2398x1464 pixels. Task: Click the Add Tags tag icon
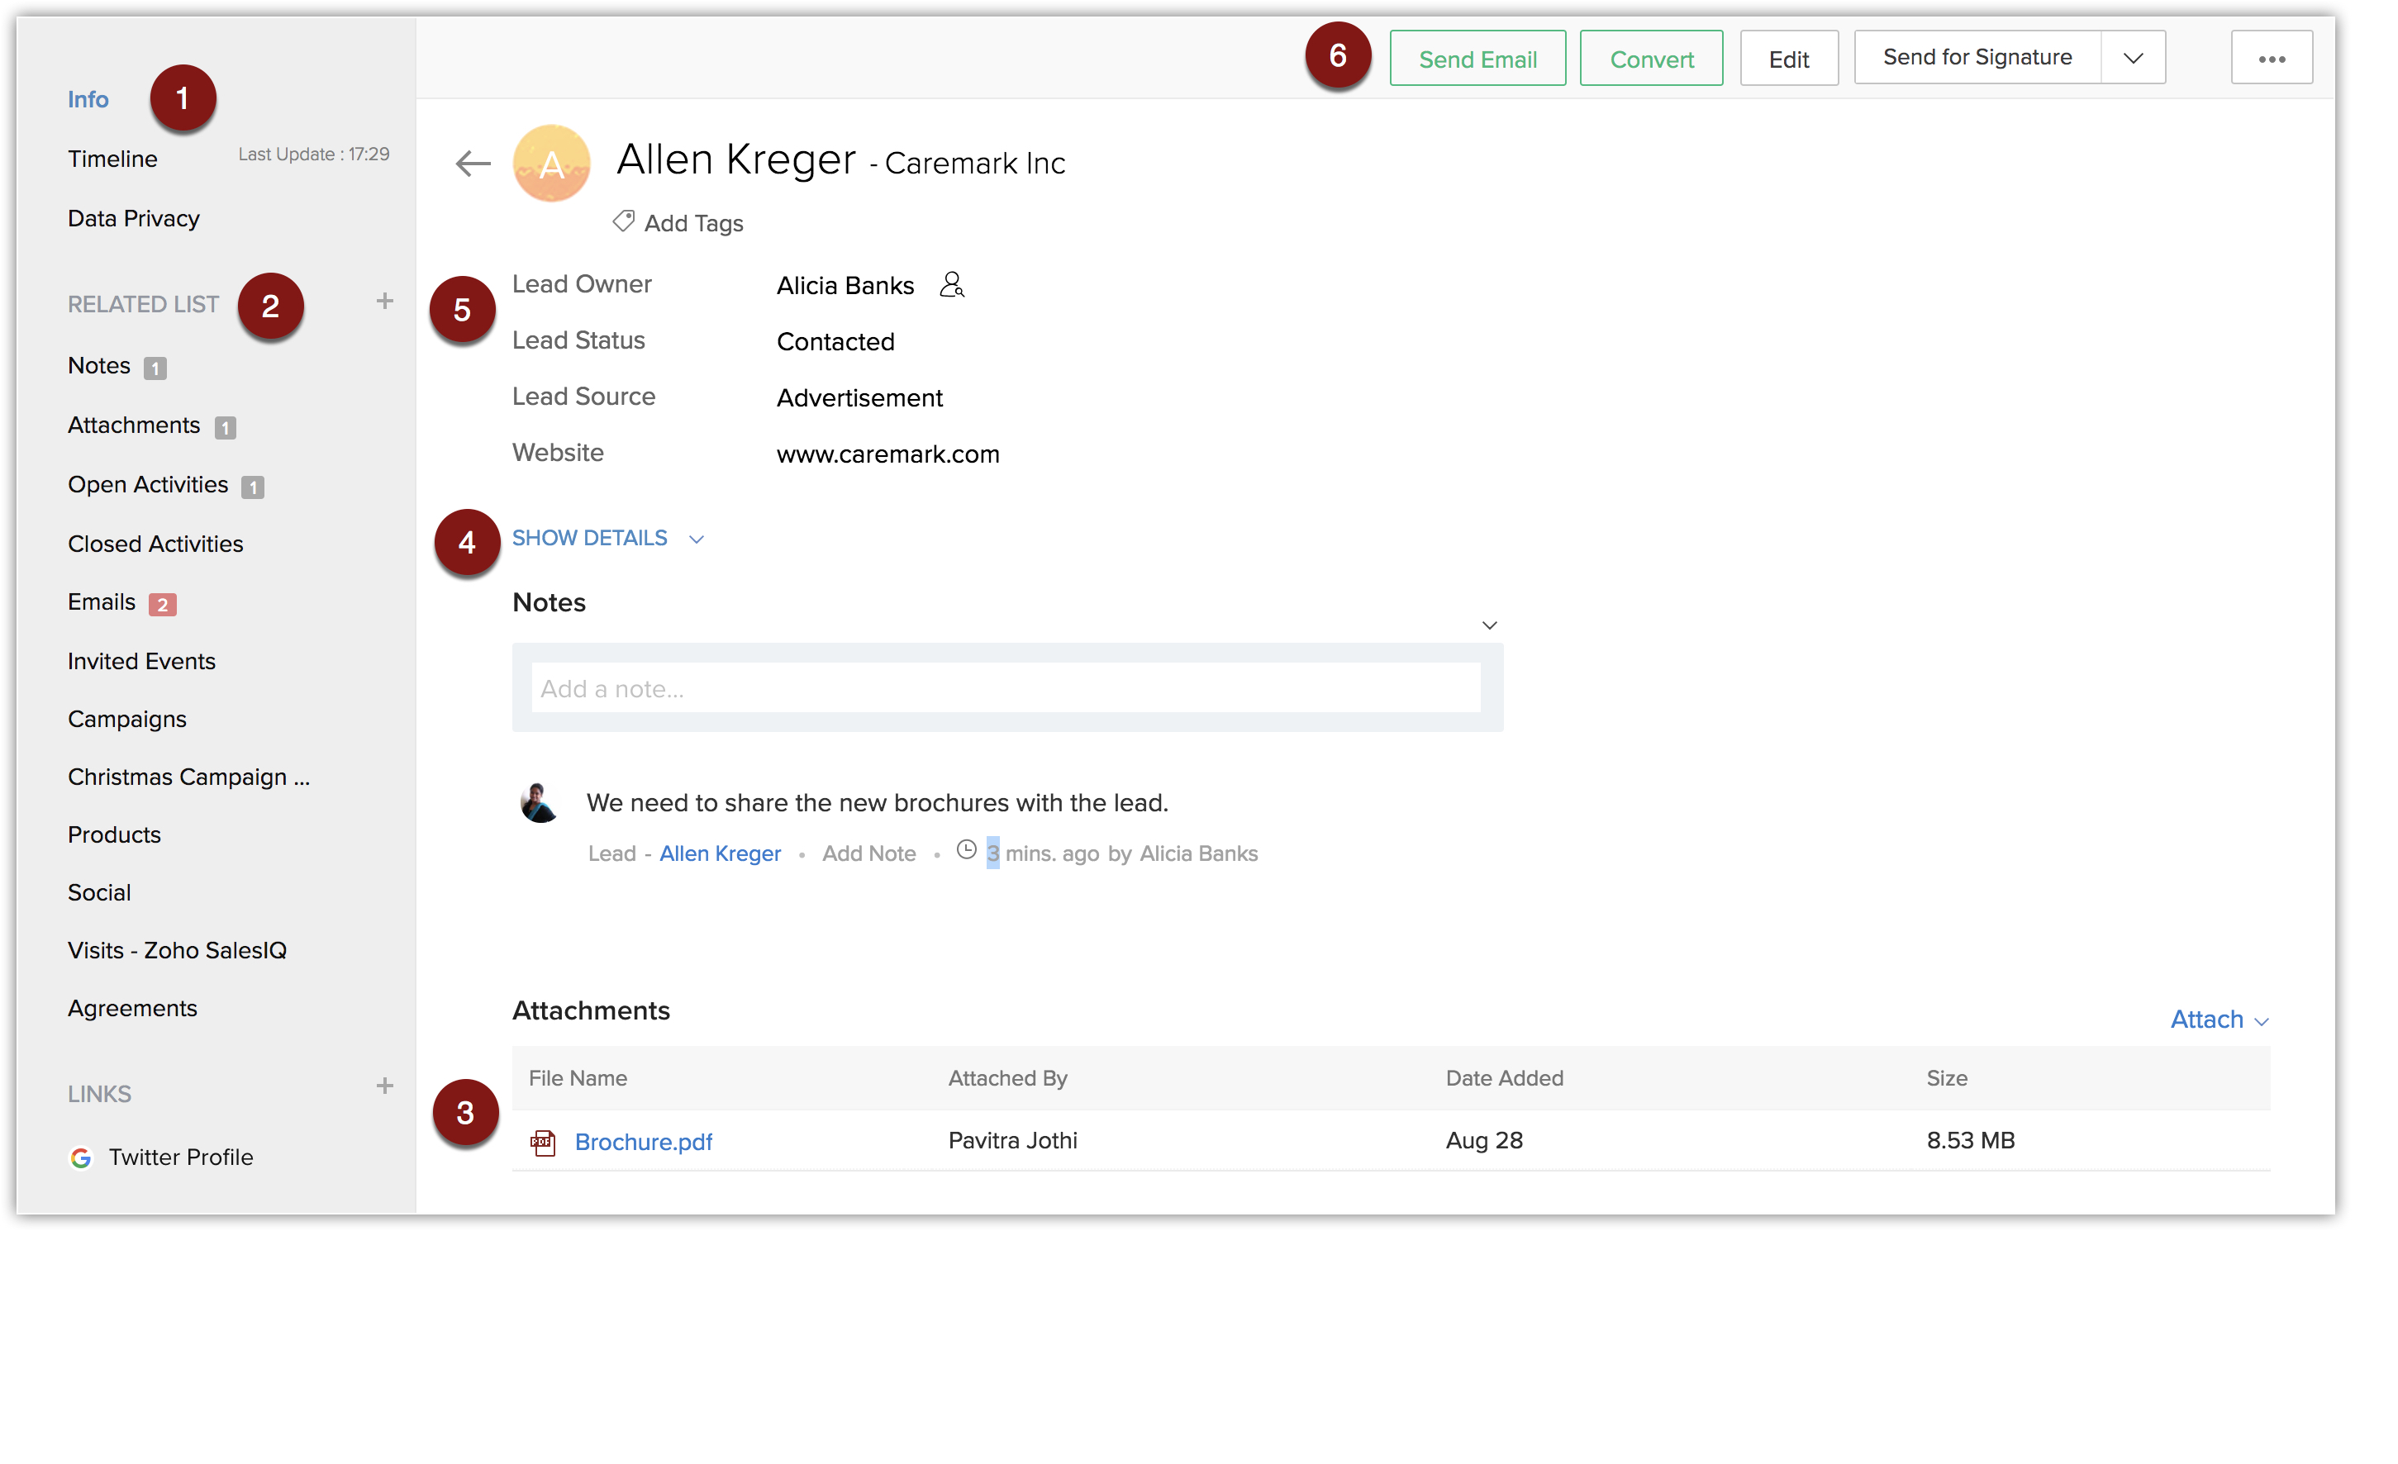click(624, 221)
